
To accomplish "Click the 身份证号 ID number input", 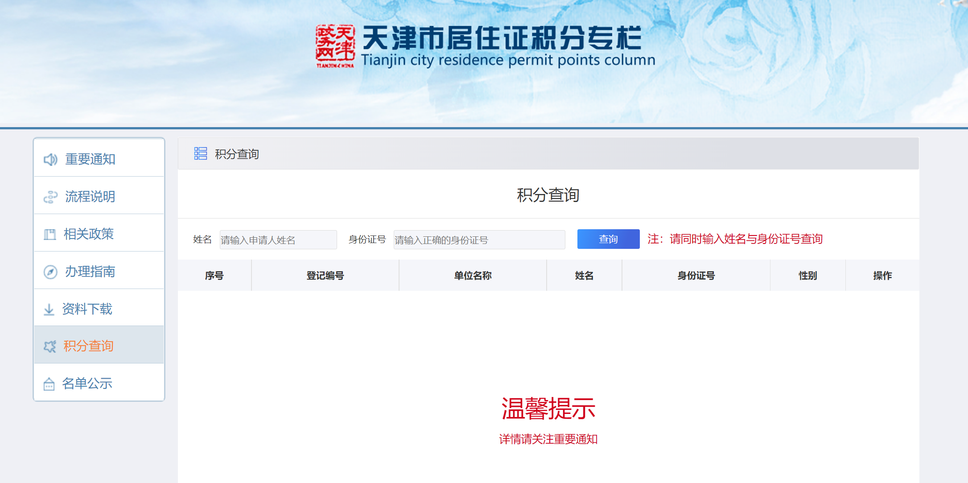I will pyautogui.click(x=479, y=240).
